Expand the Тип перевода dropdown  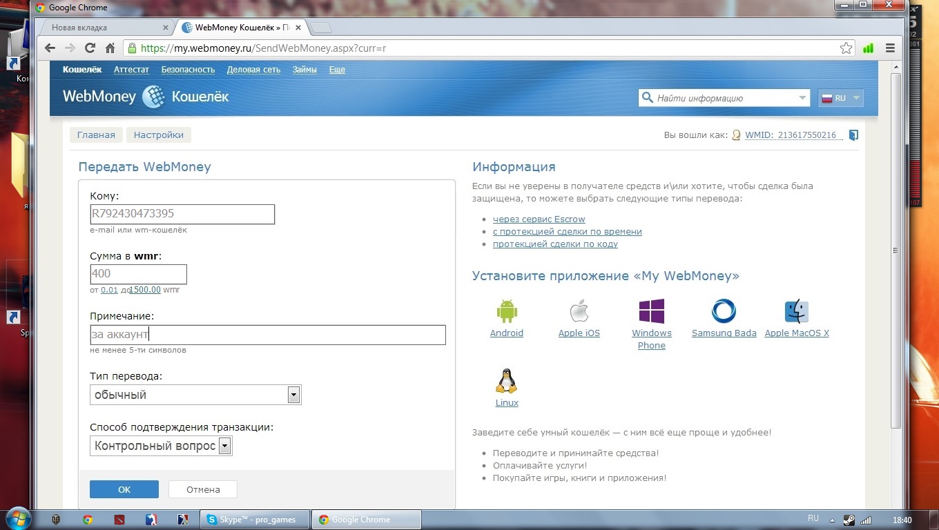click(x=293, y=395)
